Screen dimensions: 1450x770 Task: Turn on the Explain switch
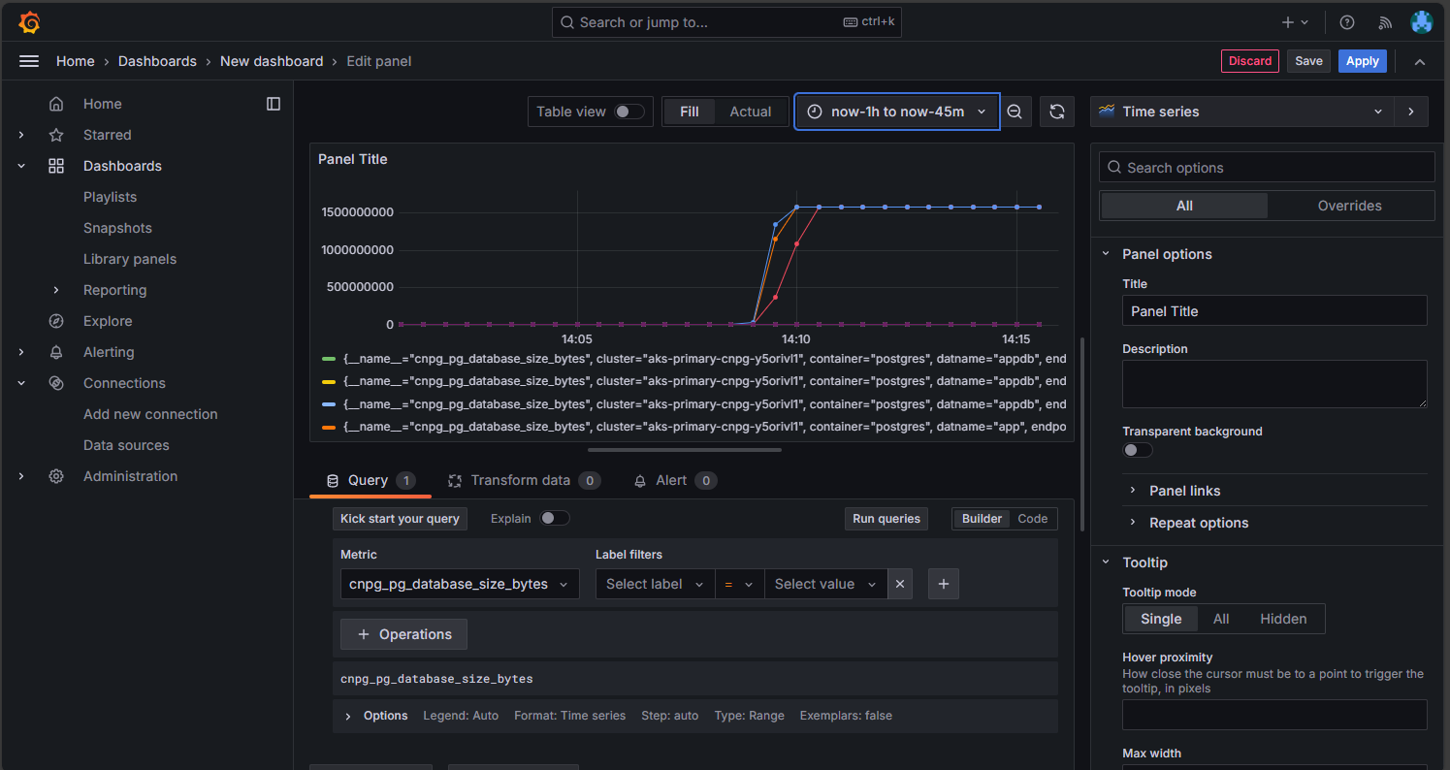click(x=555, y=519)
